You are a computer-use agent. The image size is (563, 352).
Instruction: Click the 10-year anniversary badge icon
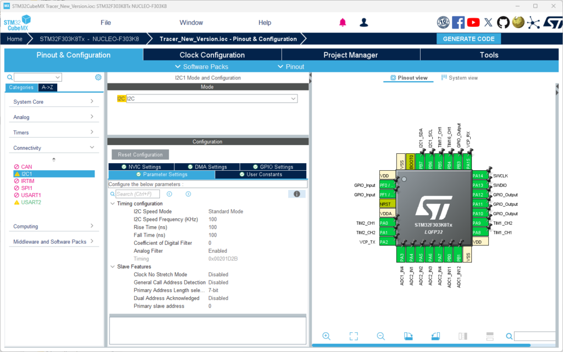coord(443,23)
